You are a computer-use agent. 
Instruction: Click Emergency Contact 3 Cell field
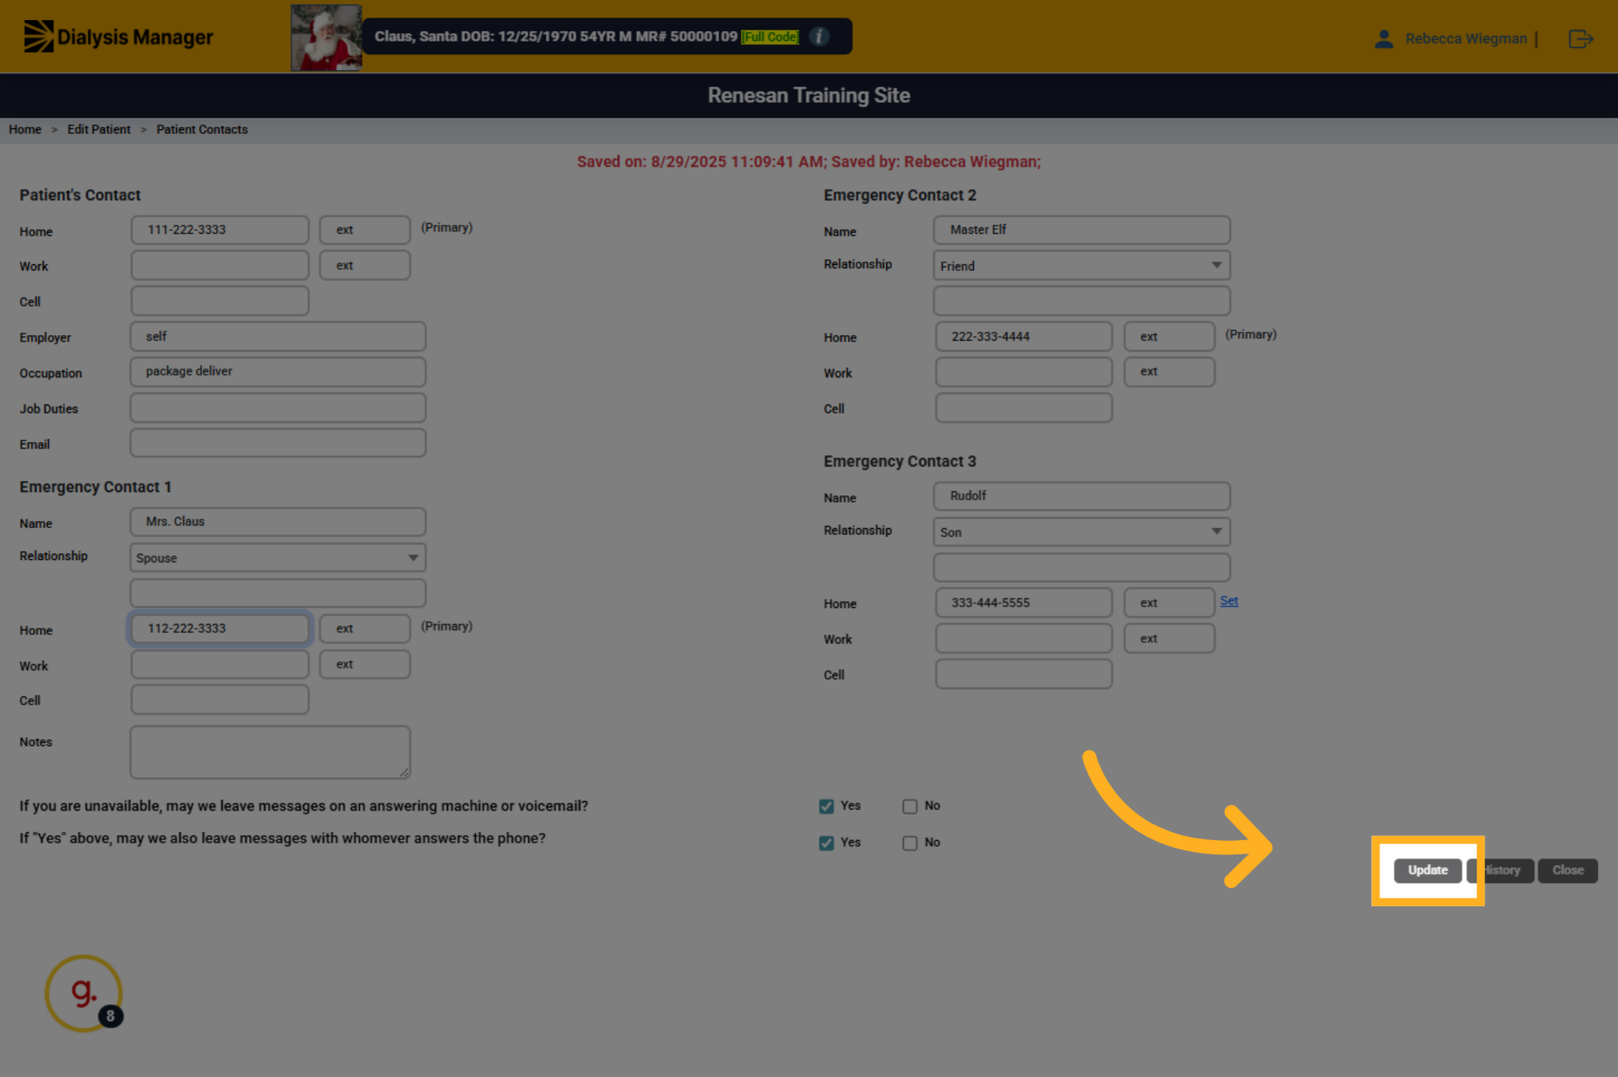tap(1023, 674)
